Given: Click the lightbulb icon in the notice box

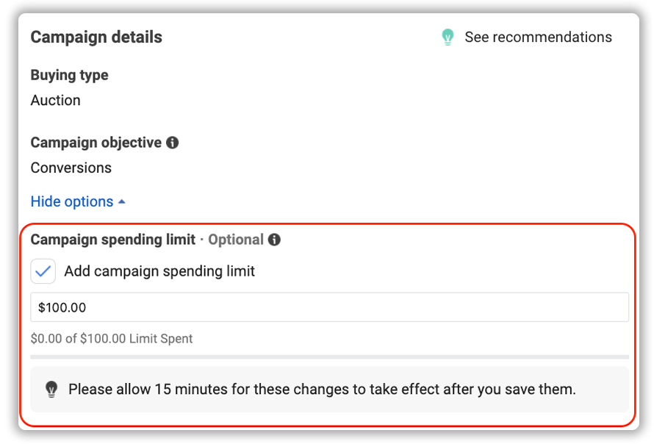Looking at the screenshot, I should point(51,389).
